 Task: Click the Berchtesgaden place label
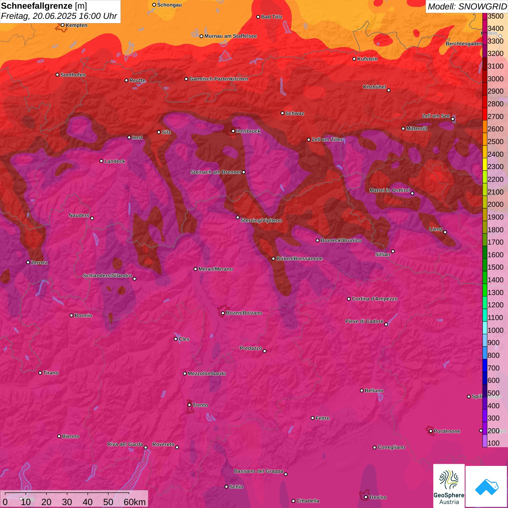click(x=464, y=44)
